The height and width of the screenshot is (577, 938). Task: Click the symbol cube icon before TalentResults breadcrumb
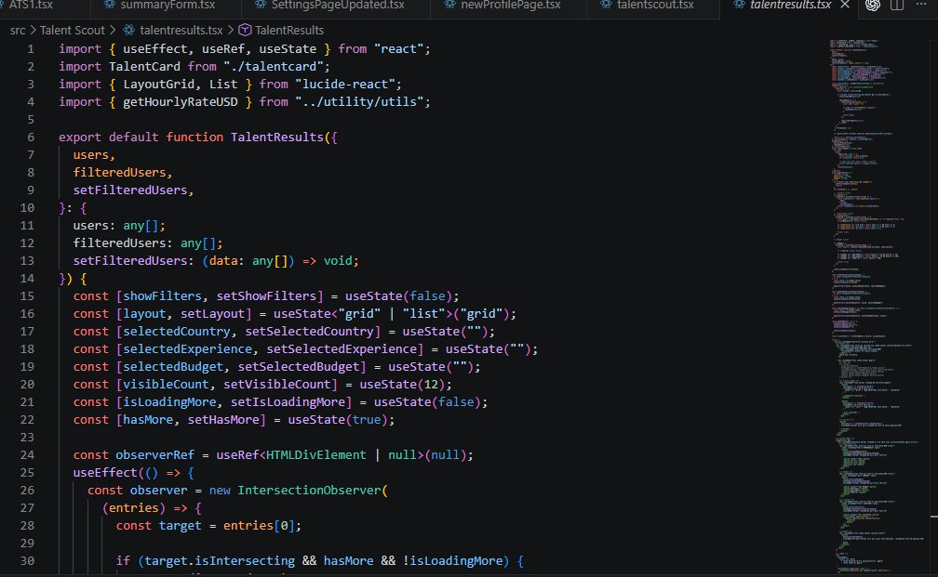(244, 30)
